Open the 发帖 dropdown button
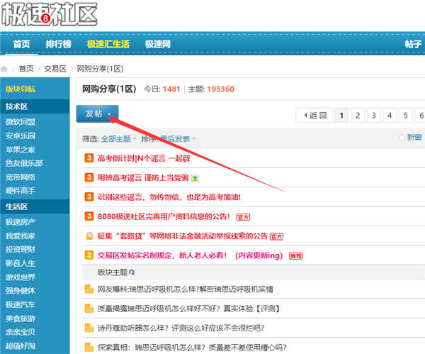This screenshot has height=354, width=425. [x=98, y=114]
